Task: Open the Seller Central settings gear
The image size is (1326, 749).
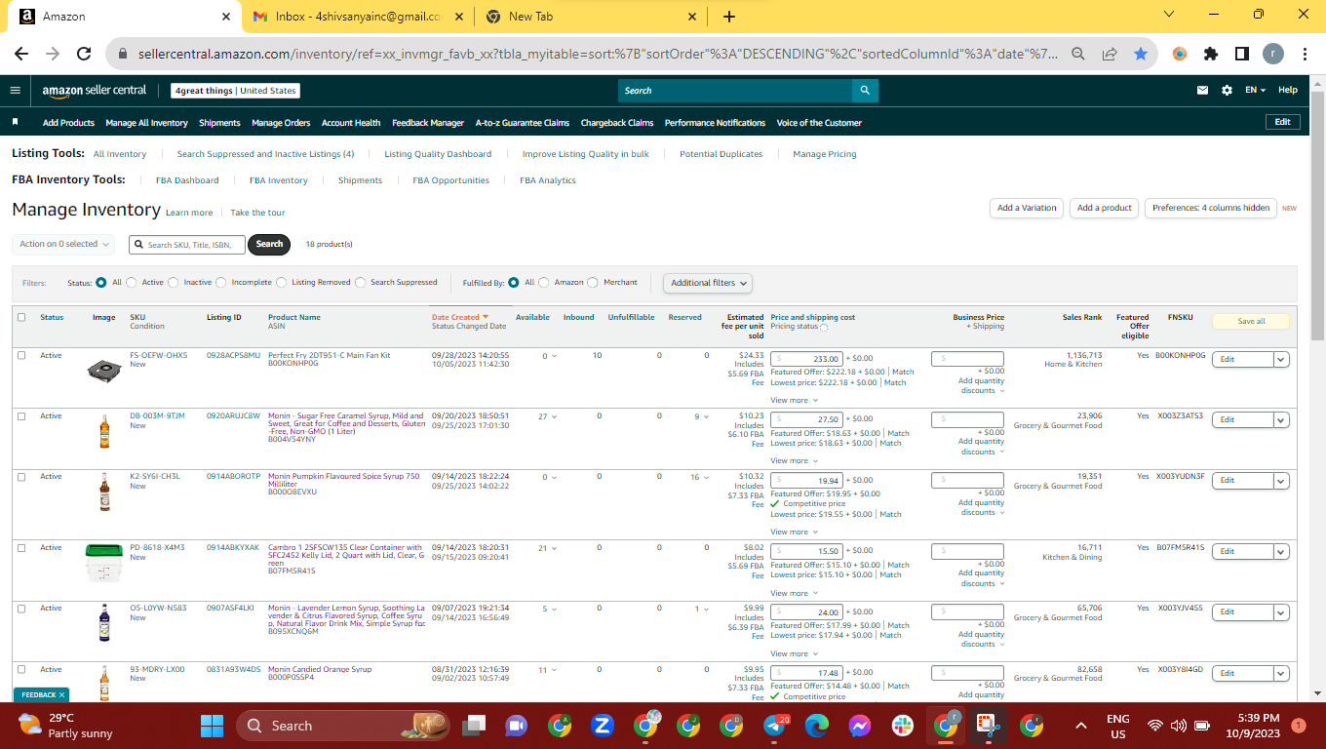Action: pyautogui.click(x=1227, y=91)
